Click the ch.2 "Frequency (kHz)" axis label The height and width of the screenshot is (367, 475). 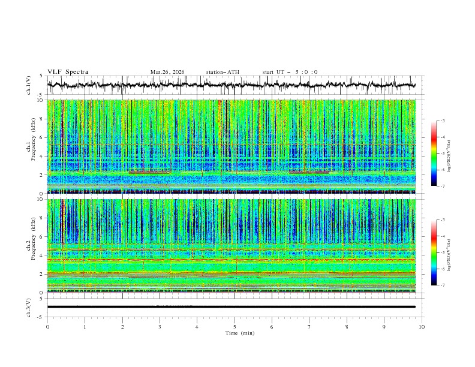(x=33, y=238)
